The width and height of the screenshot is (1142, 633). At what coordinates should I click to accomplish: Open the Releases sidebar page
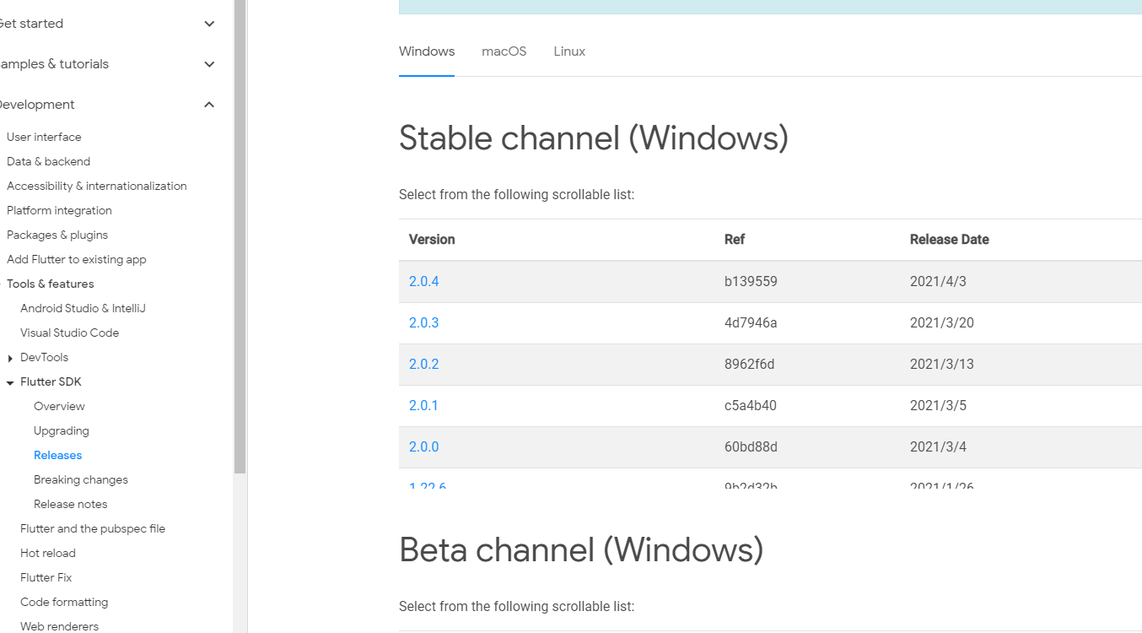pos(57,455)
